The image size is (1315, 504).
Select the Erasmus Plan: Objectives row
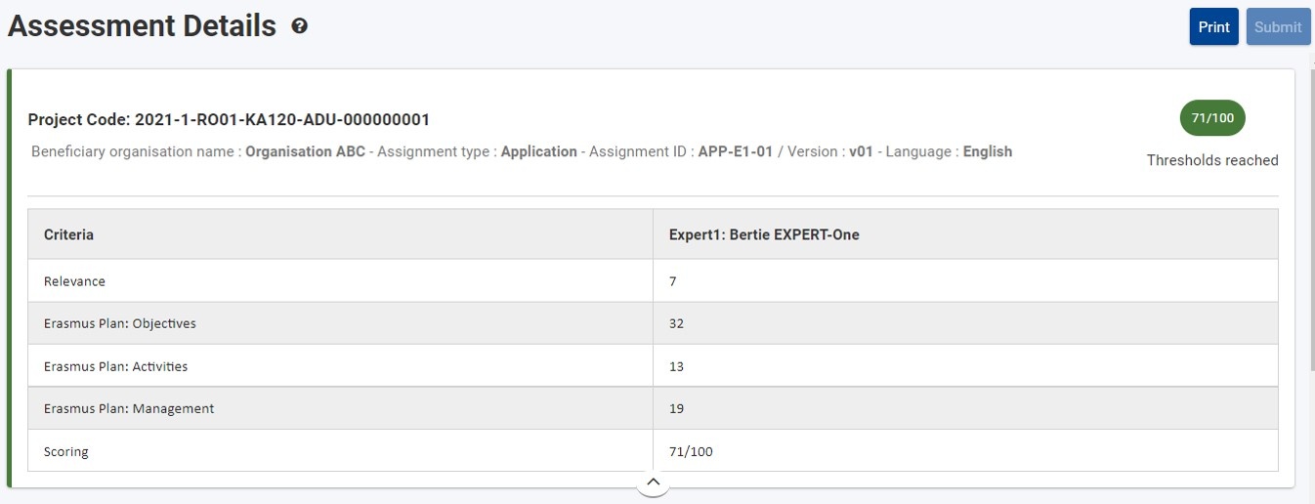click(653, 323)
